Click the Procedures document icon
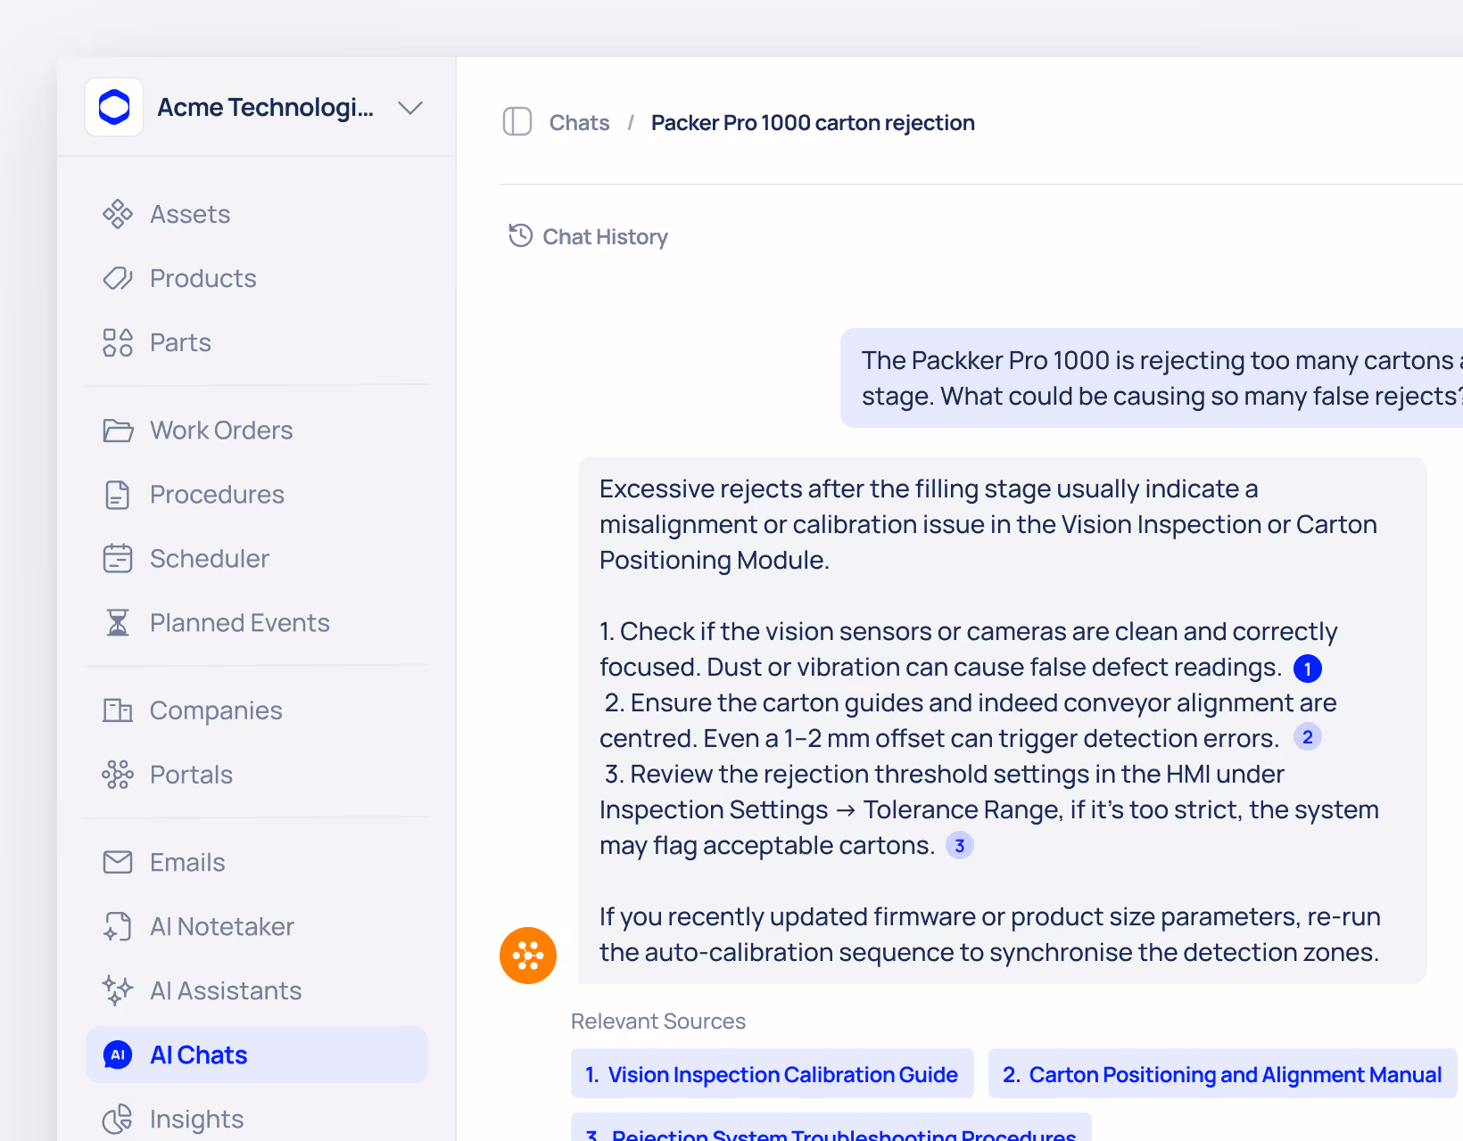The image size is (1463, 1141). (118, 495)
